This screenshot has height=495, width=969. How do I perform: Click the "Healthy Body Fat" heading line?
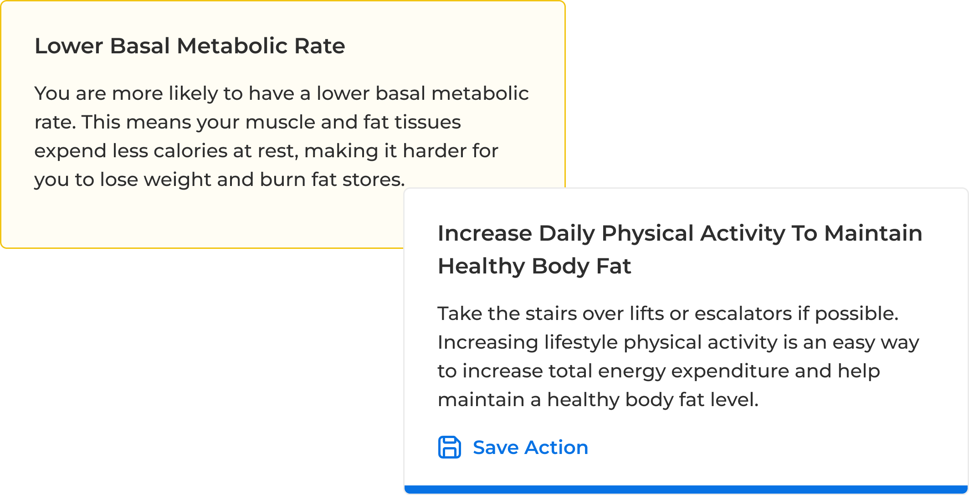click(534, 266)
